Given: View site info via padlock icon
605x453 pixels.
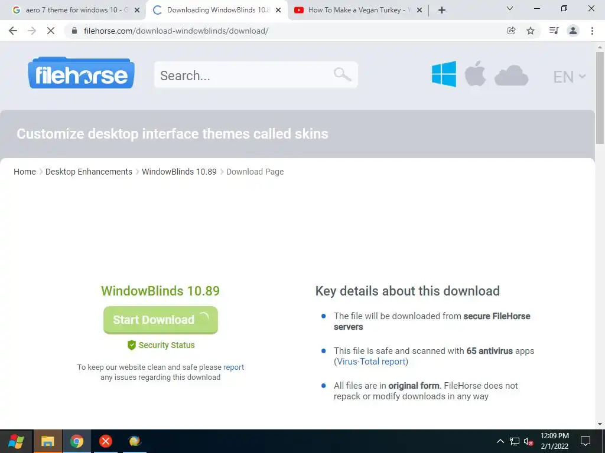Looking at the screenshot, I should click(x=74, y=31).
